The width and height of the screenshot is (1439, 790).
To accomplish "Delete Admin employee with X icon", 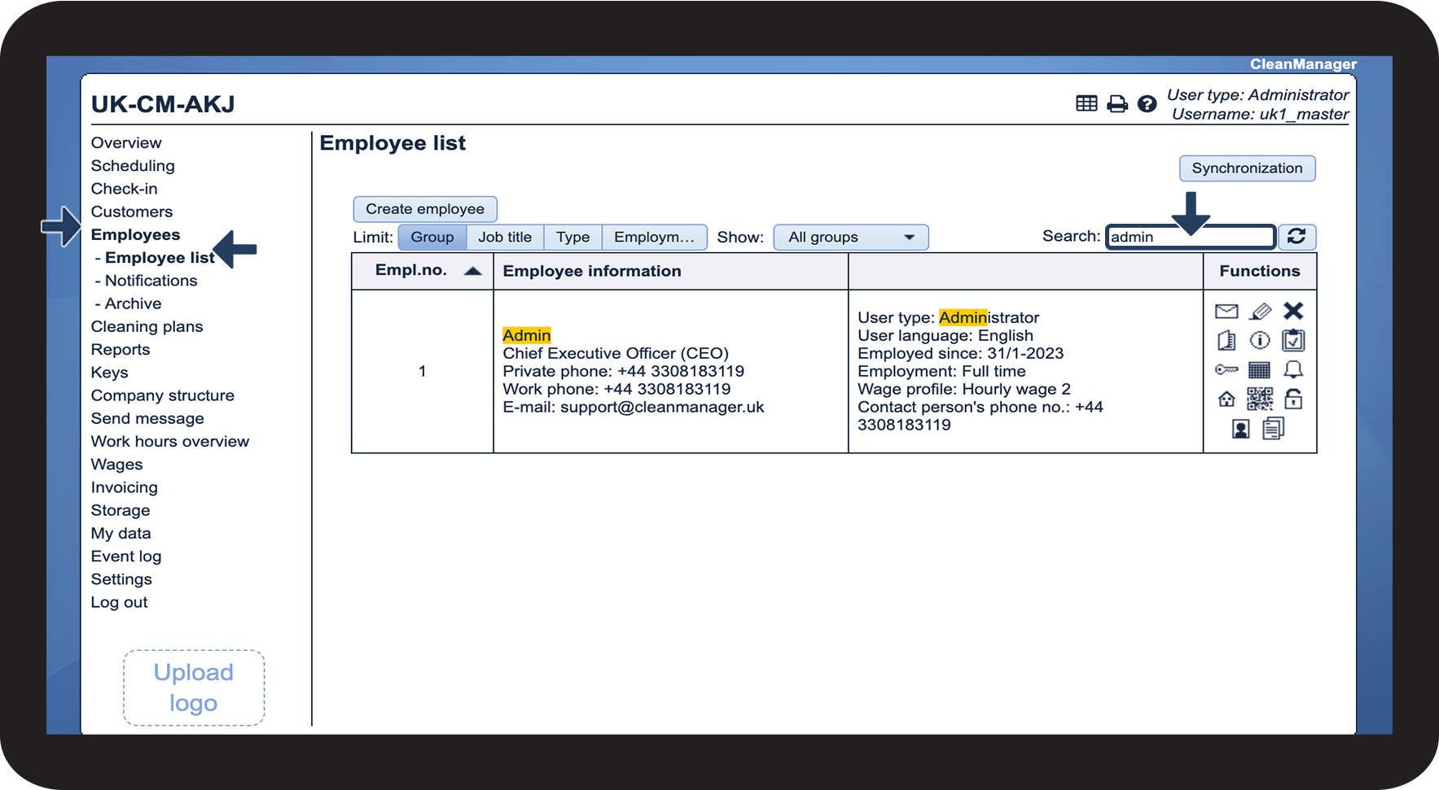I will [x=1293, y=311].
